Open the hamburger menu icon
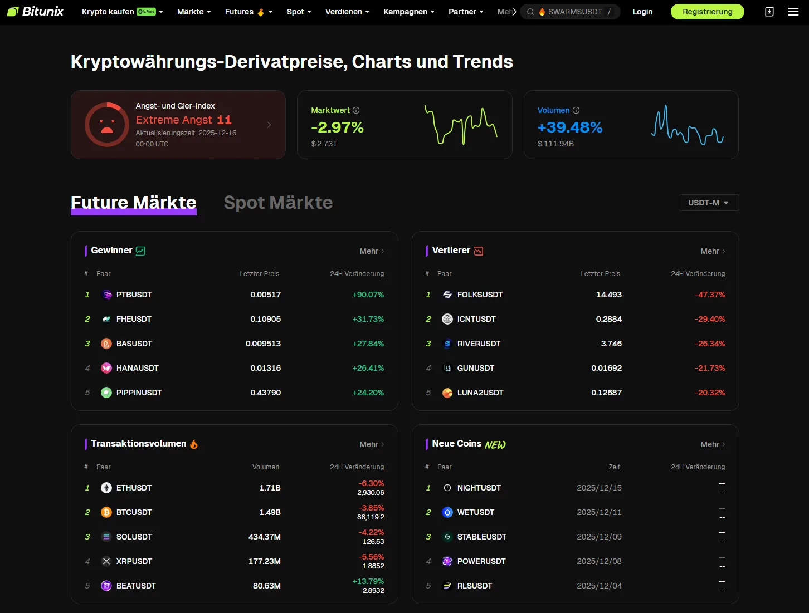This screenshot has height=613, width=809. coord(793,12)
